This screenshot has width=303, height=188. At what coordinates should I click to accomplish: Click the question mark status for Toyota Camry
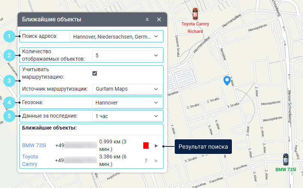(146, 161)
